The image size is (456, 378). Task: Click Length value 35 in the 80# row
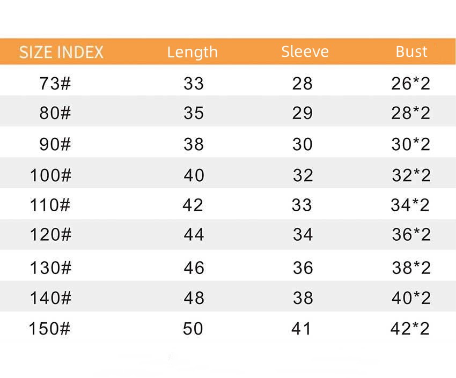[x=193, y=113]
